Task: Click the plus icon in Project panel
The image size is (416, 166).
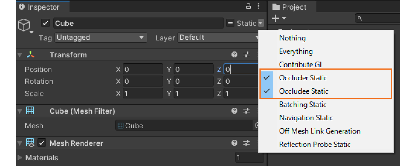Action: pyautogui.click(x=275, y=18)
